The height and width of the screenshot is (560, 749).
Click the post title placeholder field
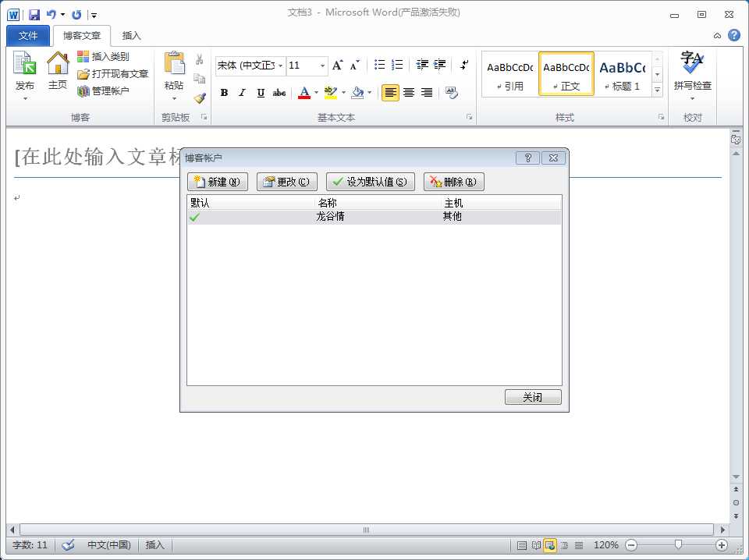tap(367, 157)
